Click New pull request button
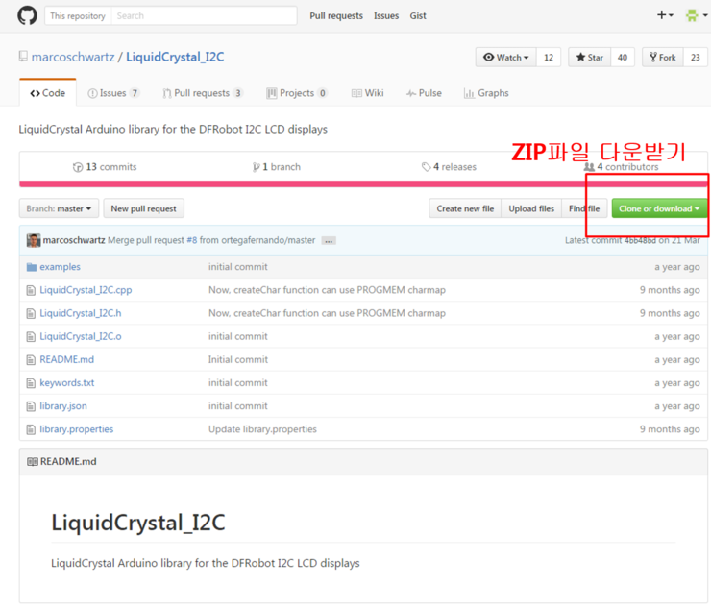Image resolution: width=711 pixels, height=609 pixels. pyautogui.click(x=144, y=208)
